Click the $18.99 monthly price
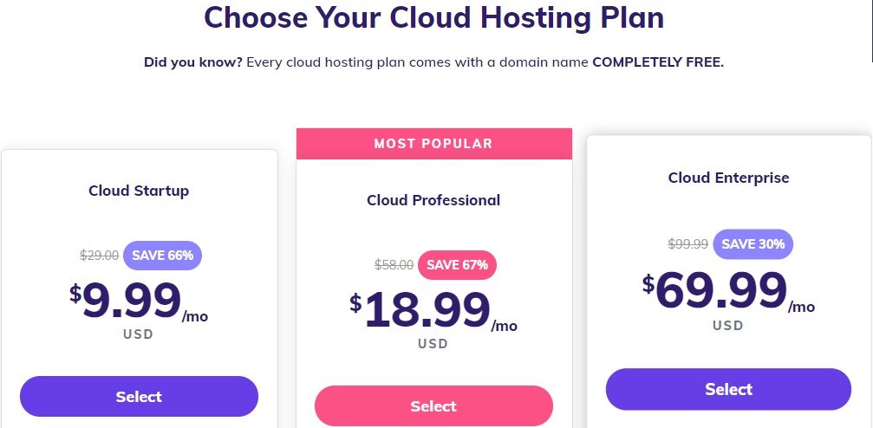873x428 pixels. (433, 311)
